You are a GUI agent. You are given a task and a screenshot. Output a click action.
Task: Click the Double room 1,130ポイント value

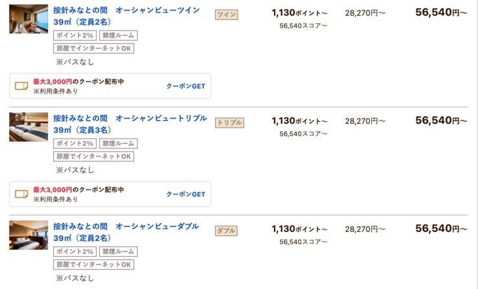coord(299,229)
